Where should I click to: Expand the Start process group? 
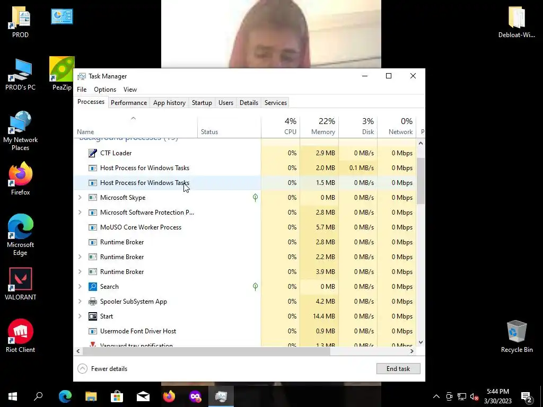point(80,316)
